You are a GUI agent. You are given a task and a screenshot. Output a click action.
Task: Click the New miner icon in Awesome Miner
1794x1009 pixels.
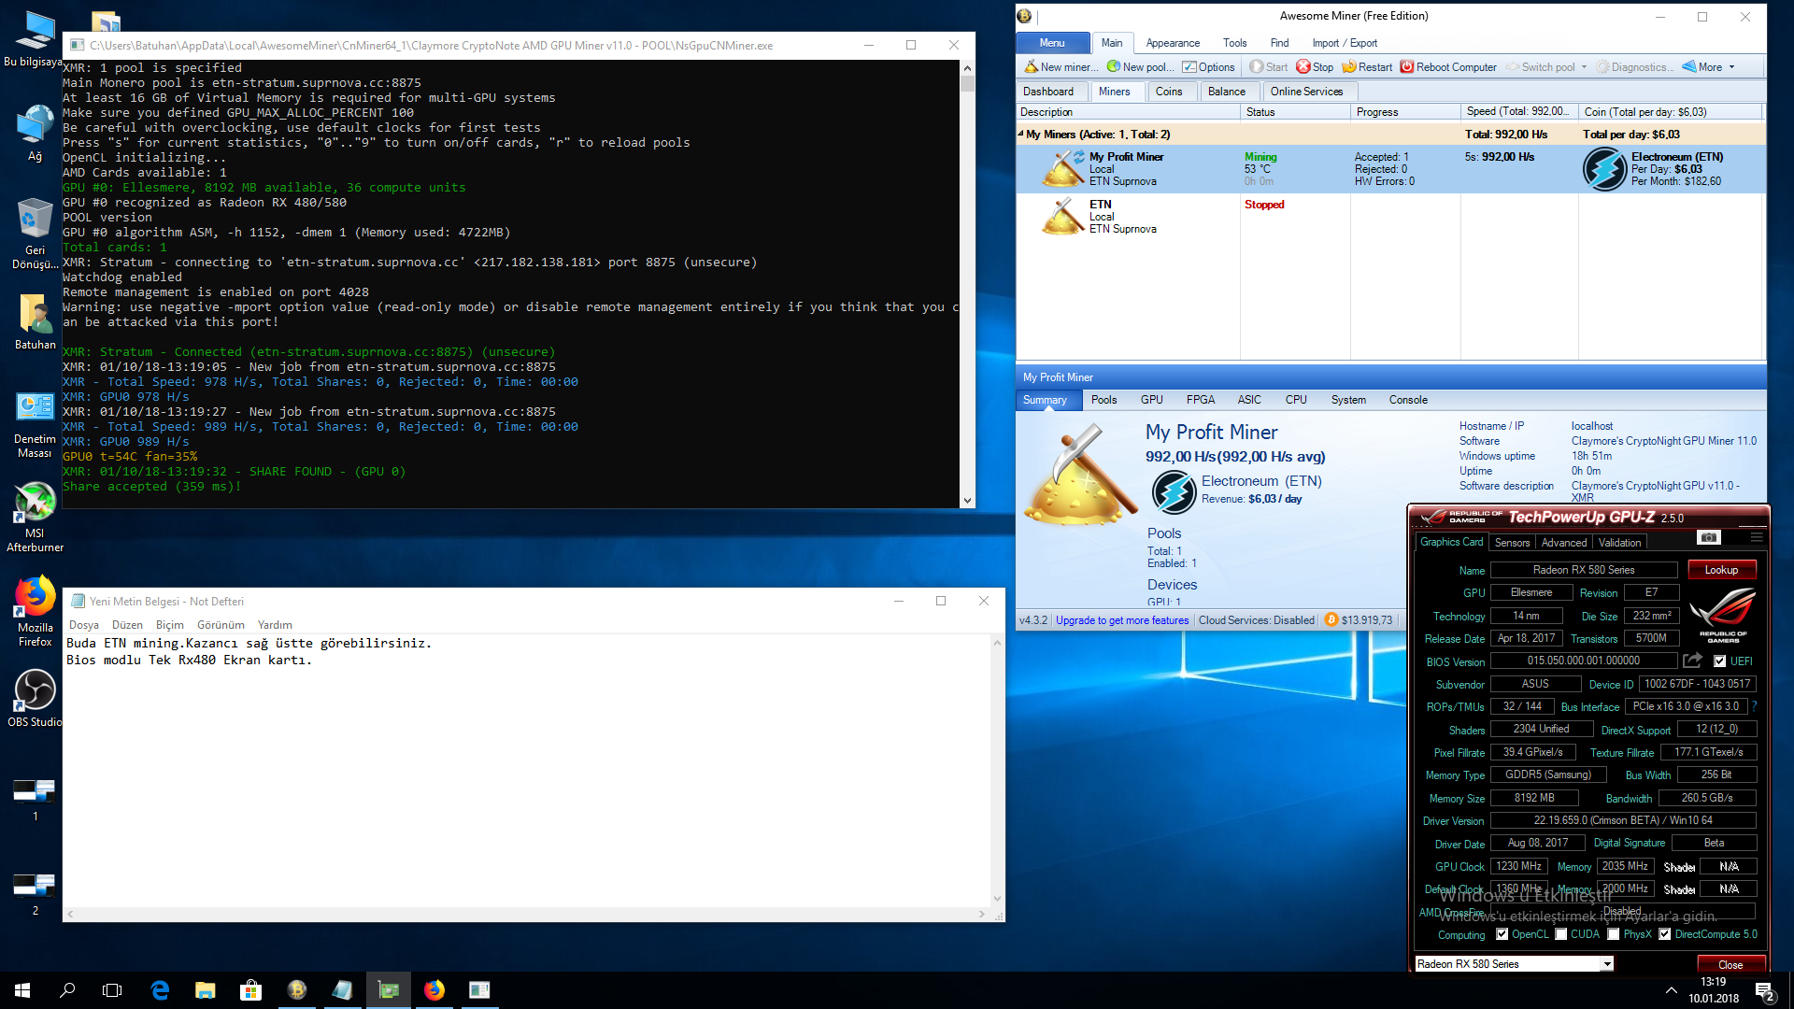pyautogui.click(x=1031, y=66)
